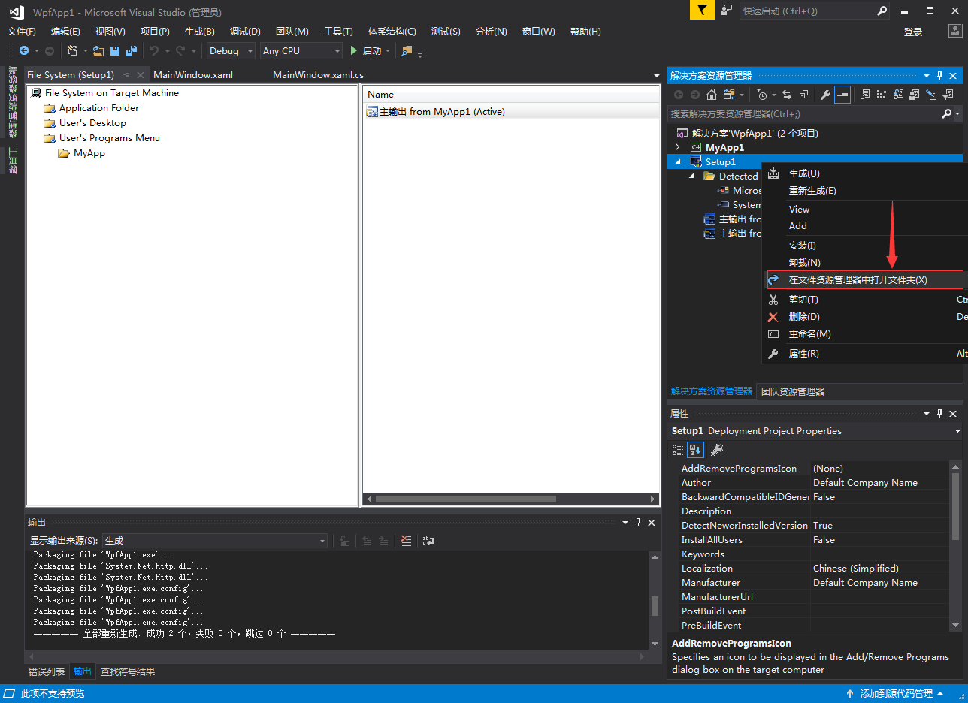Click the Undo toolbar icon
The height and width of the screenshot is (703, 968).
[x=153, y=51]
